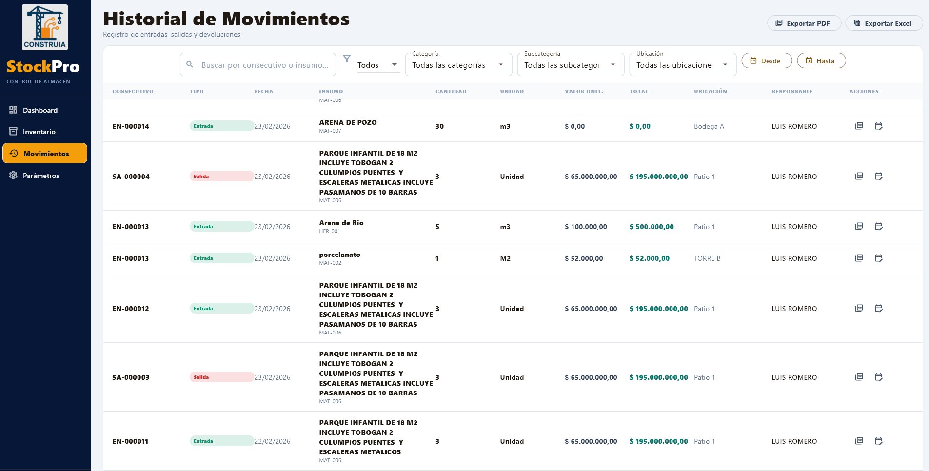
Task: Open the Hasta date picker
Action: 821,60
